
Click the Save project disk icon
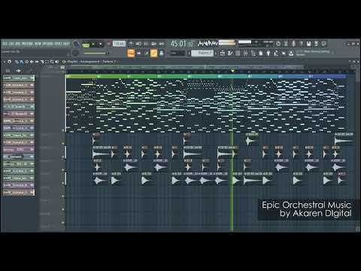pos(309,44)
